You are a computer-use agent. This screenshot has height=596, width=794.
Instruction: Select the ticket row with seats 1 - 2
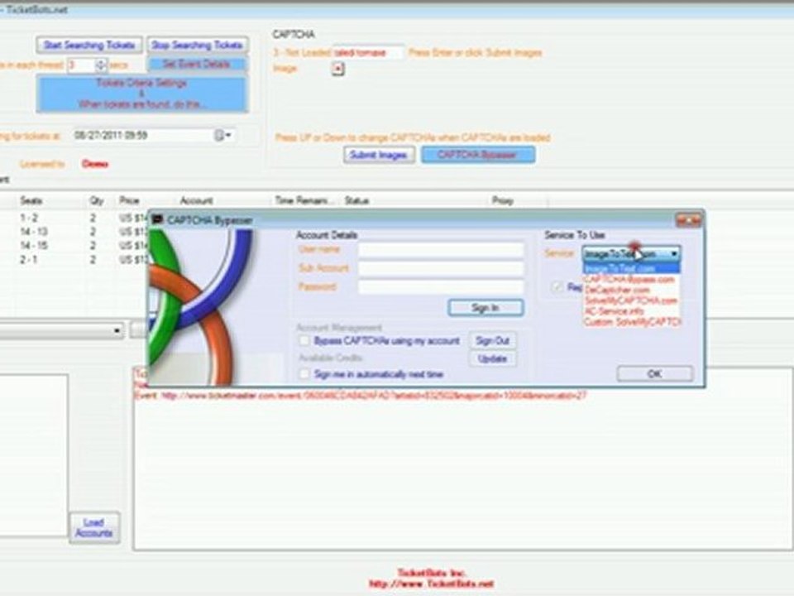click(x=74, y=218)
